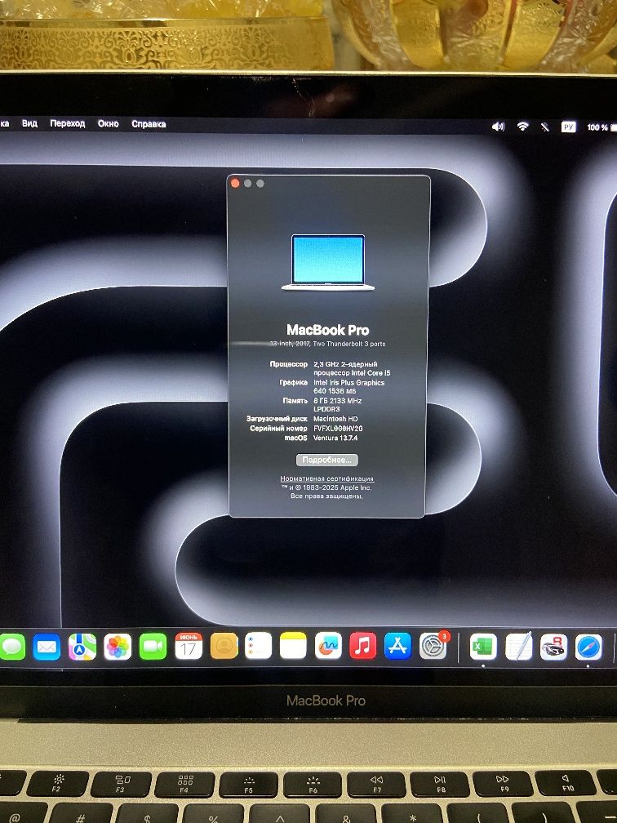Launch Reminders from the Dock

[258, 646]
